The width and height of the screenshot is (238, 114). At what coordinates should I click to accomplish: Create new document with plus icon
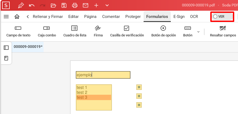click(96, 5)
